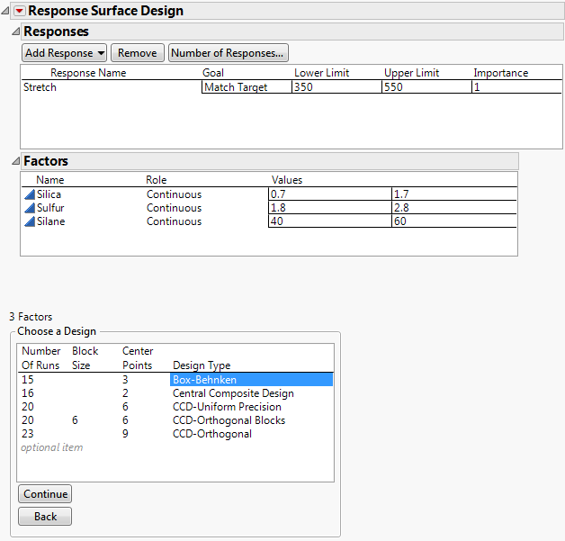Open the Add Response dropdown
The width and height of the screenshot is (565, 541).
tap(64, 53)
